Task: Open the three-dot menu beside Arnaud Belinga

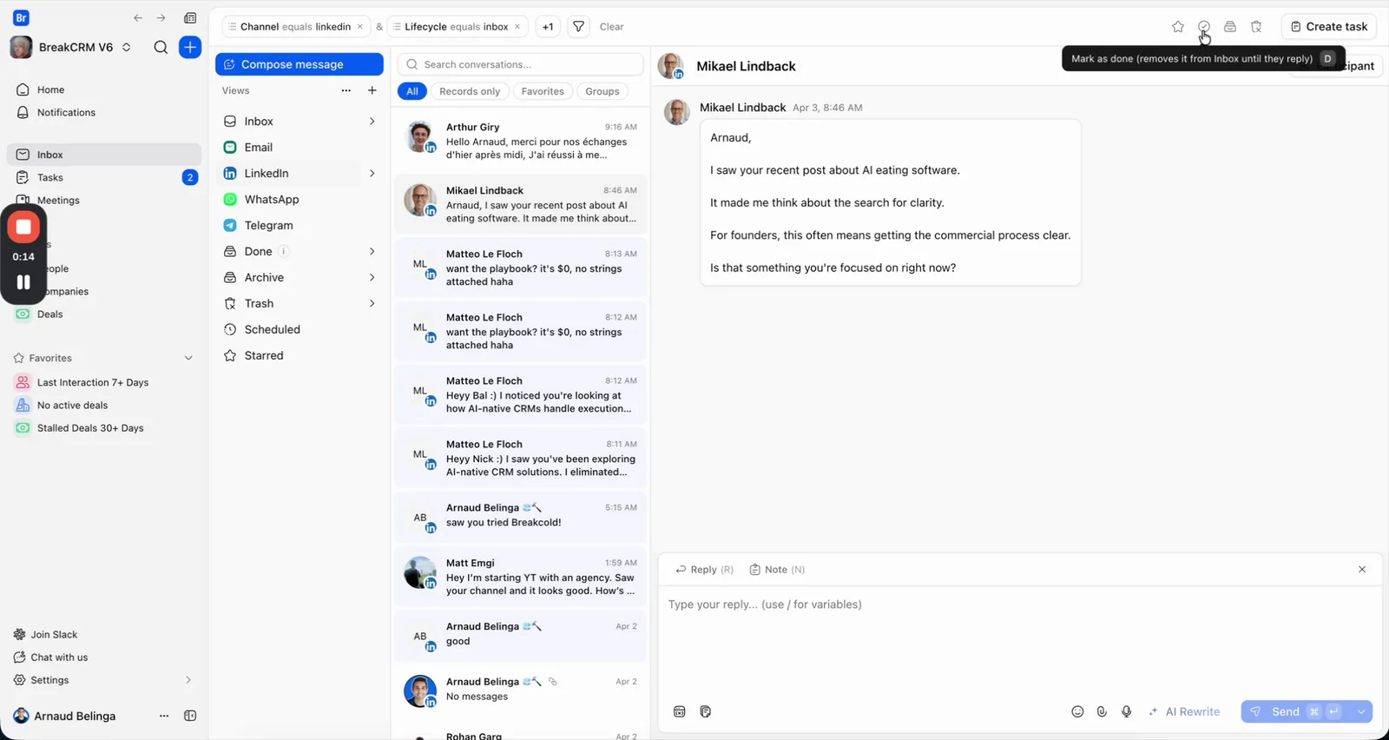Action: point(164,716)
